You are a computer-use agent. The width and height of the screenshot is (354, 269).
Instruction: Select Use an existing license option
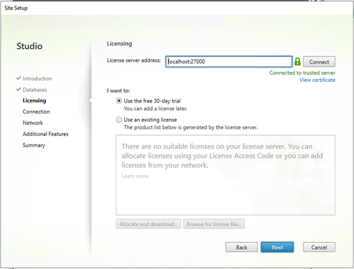pyautogui.click(x=119, y=119)
